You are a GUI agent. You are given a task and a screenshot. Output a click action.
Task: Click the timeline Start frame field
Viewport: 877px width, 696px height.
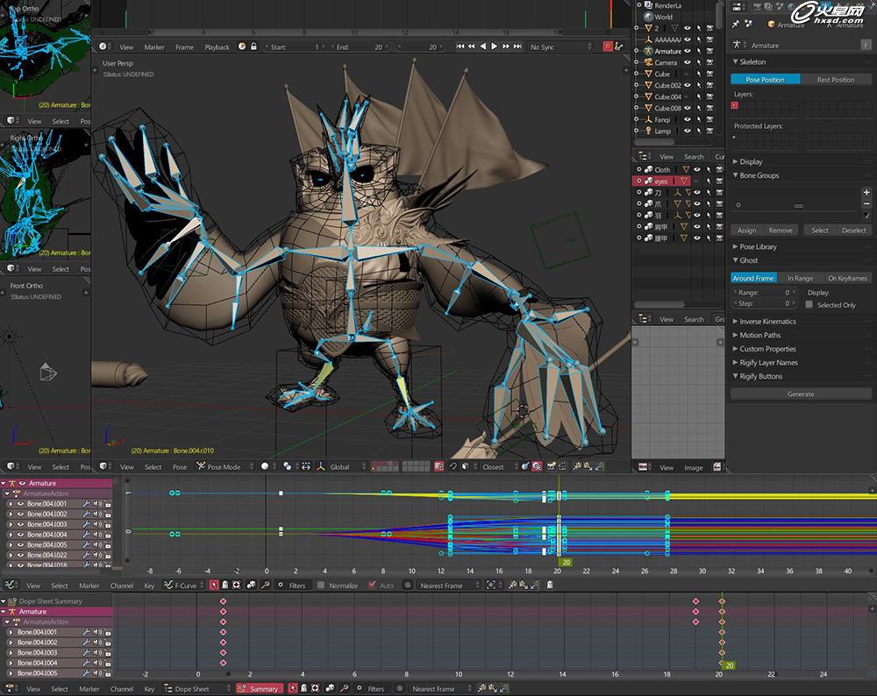[295, 47]
